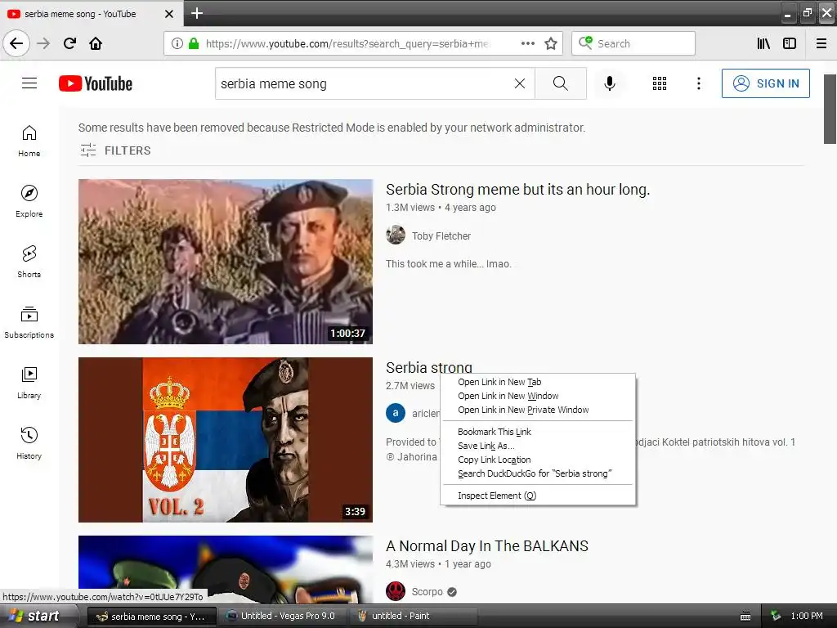Go back with the browser back arrow
This screenshot has width=837, height=628.
(16, 43)
